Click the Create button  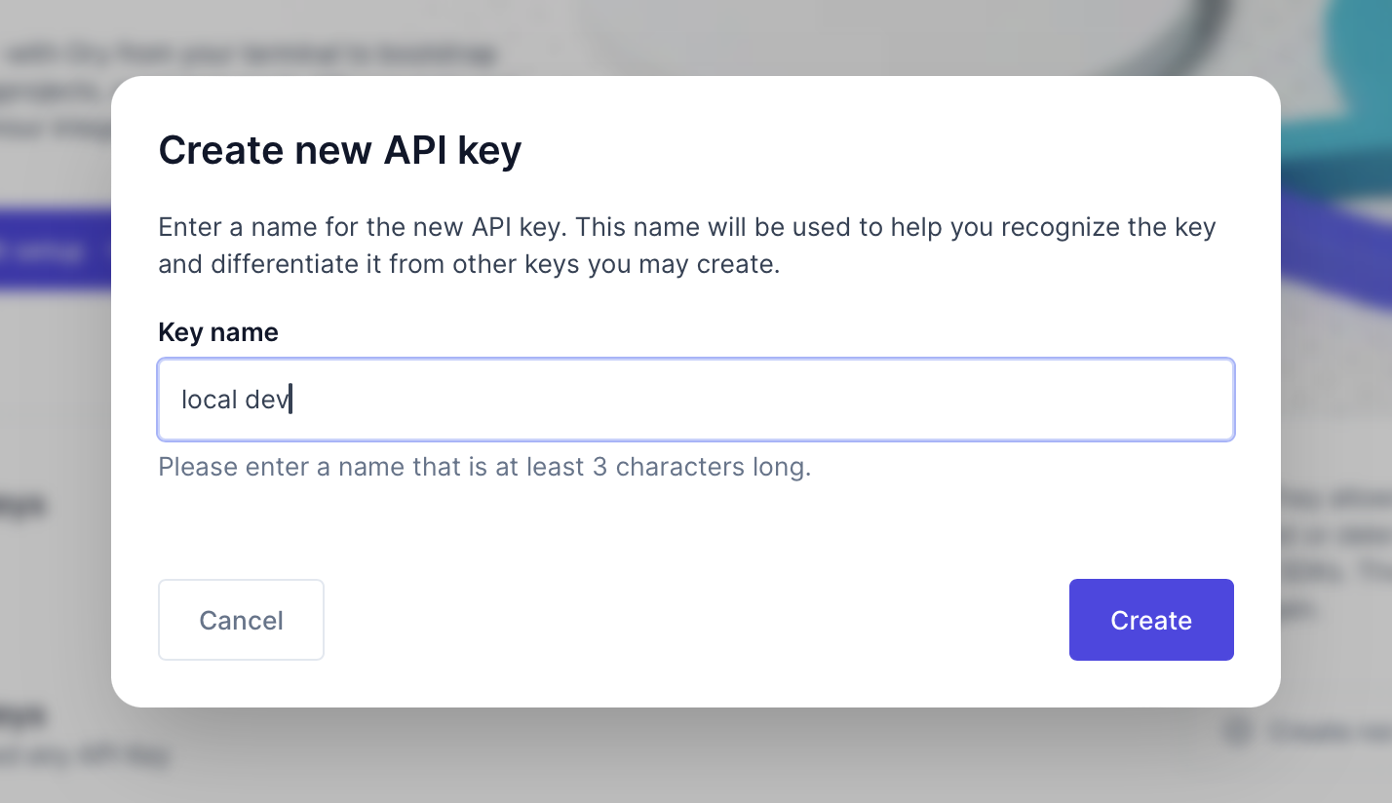pos(1151,620)
